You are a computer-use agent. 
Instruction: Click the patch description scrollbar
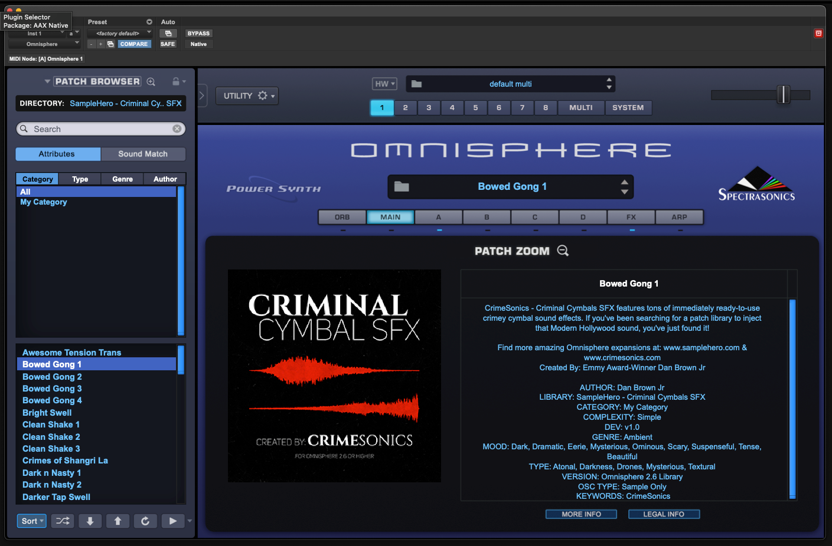pyautogui.click(x=792, y=399)
